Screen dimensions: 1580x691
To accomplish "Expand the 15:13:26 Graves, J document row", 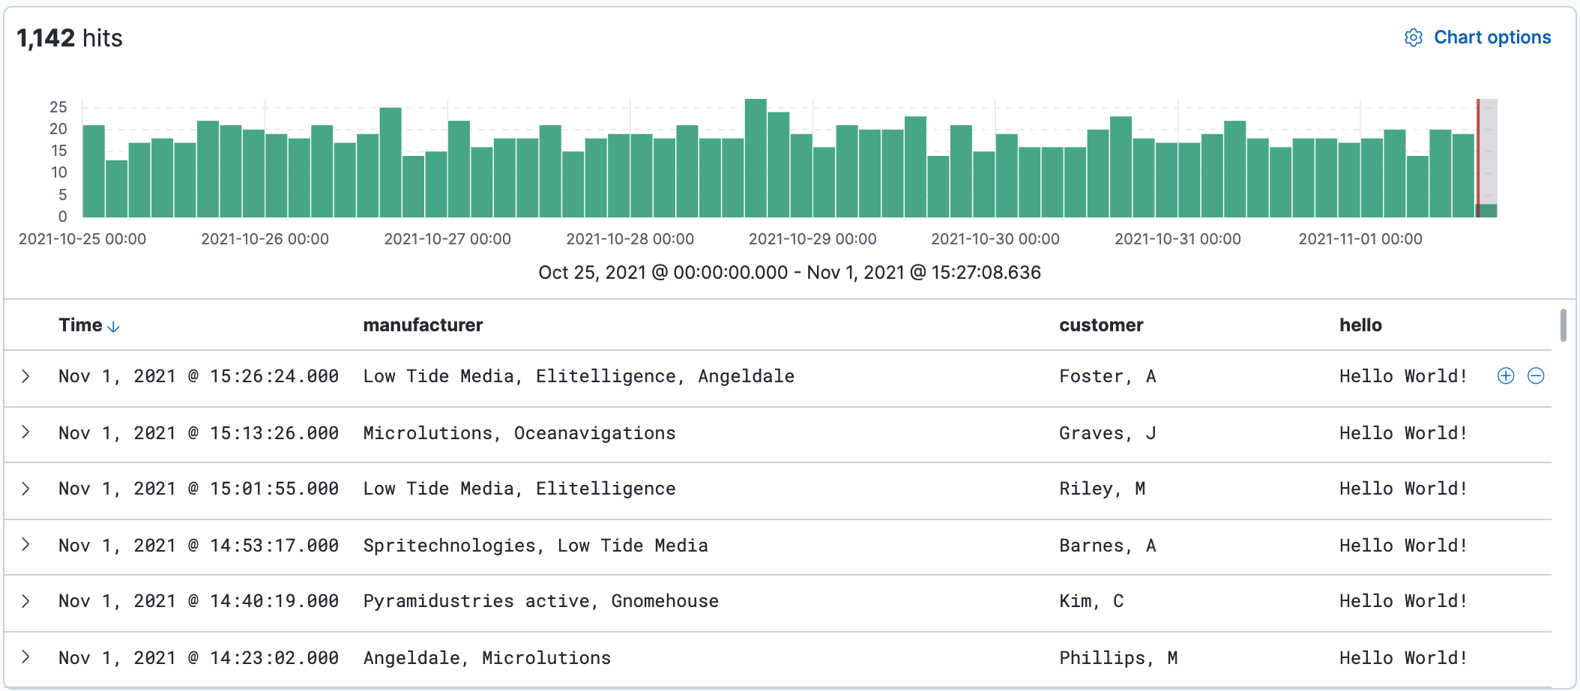I will (x=26, y=432).
